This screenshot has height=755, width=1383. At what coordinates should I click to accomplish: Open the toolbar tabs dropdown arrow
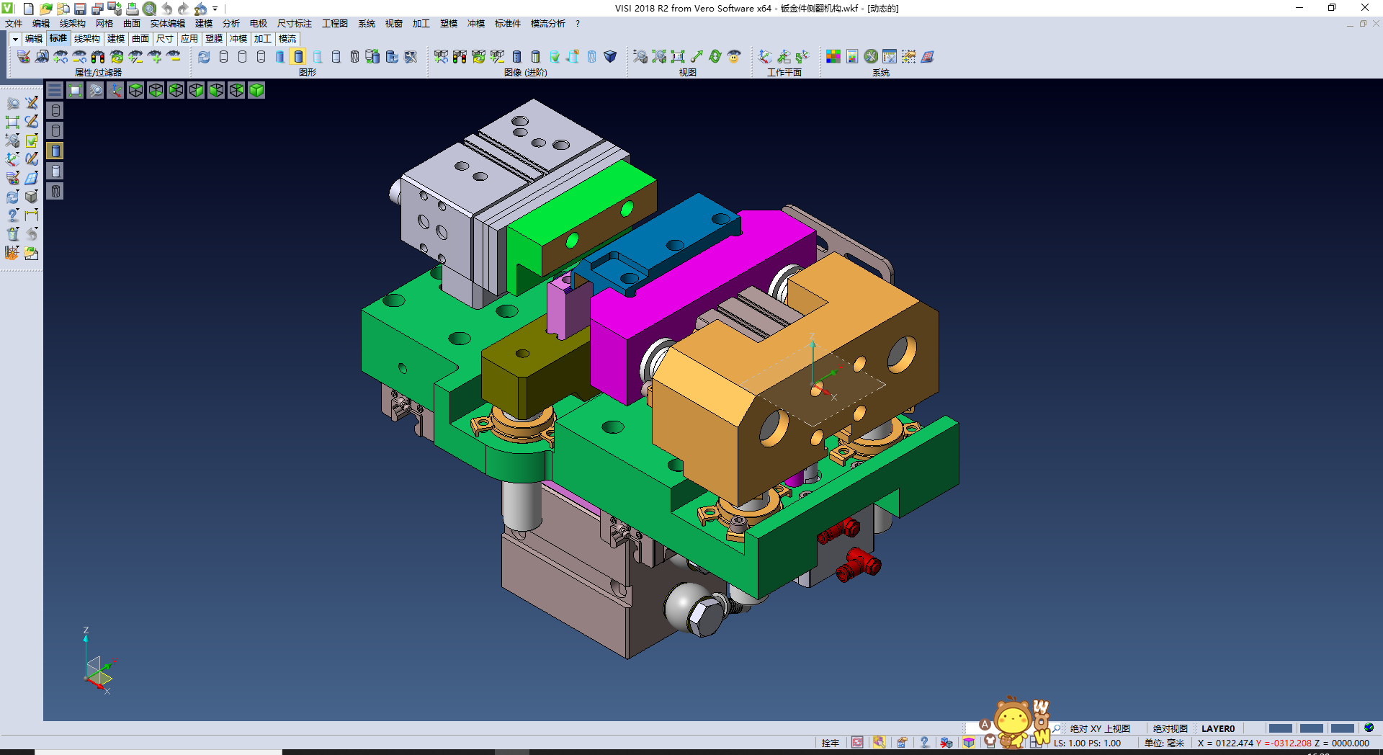tap(15, 39)
